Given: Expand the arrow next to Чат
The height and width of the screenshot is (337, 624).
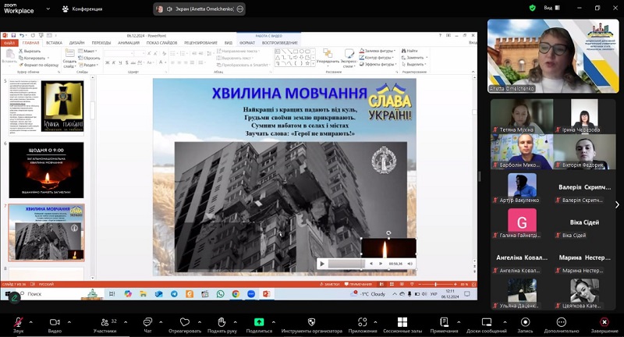Looking at the screenshot, I should click(x=161, y=322).
